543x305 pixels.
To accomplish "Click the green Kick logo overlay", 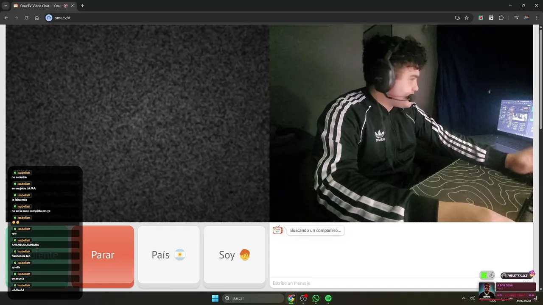I will (x=484, y=275).
